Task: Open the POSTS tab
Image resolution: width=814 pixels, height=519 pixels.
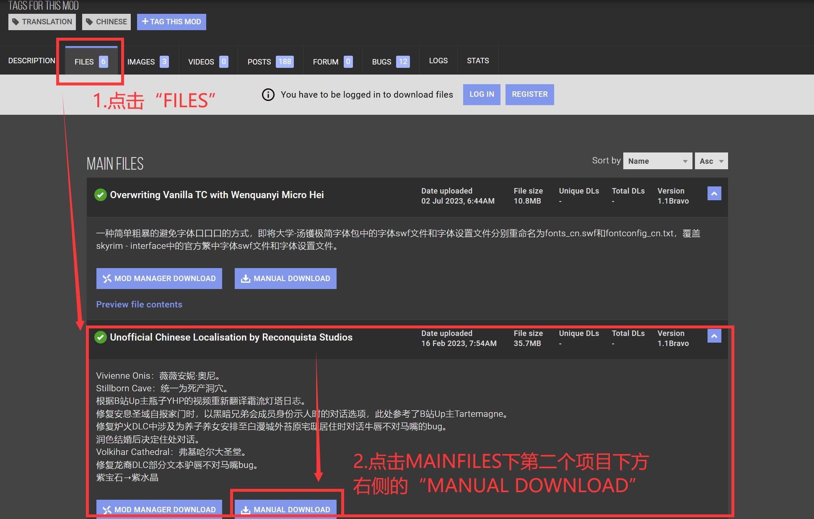Action: (x=270, y=62)
